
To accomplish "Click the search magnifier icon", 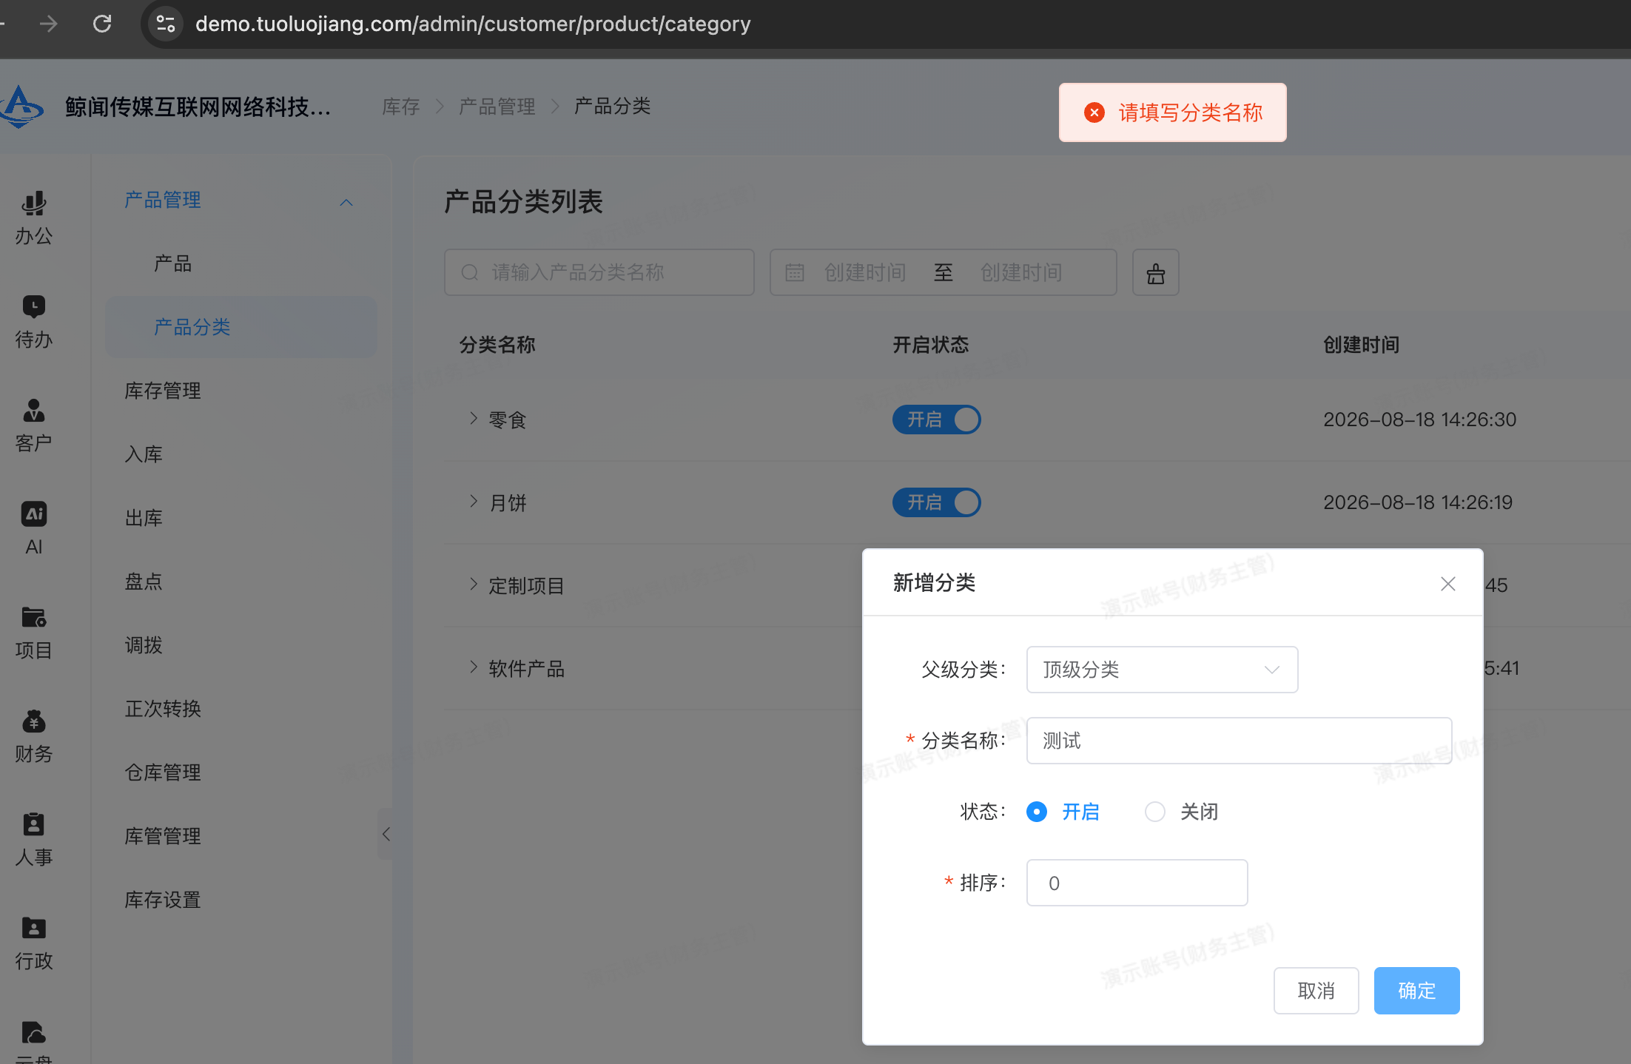I will click(470, 272).
